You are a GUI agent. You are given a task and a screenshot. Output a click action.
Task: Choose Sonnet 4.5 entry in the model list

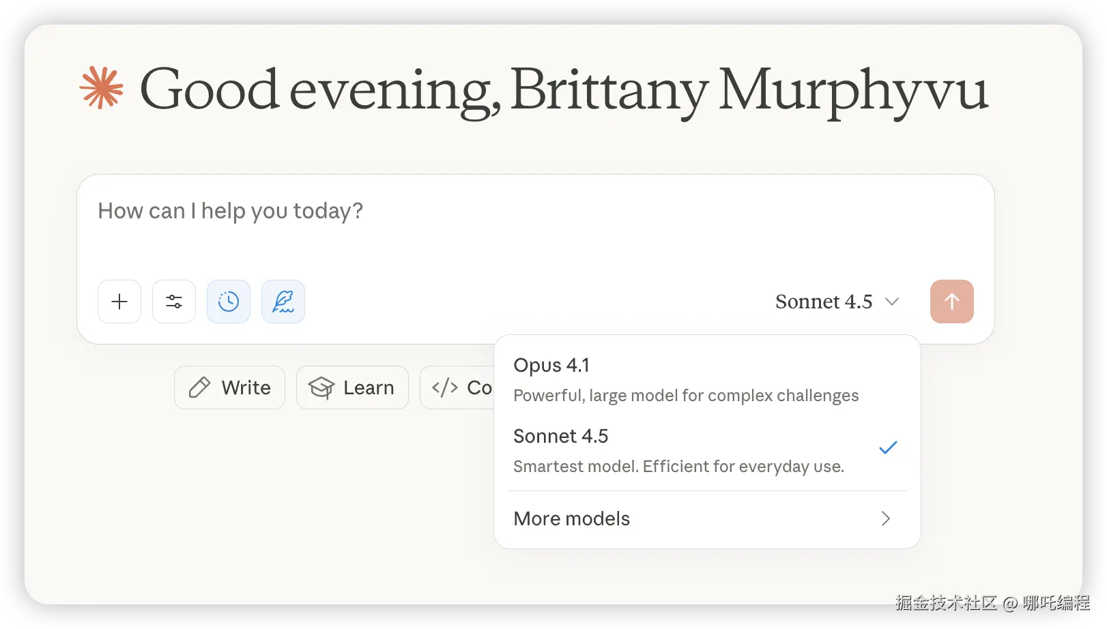[560, 437]
